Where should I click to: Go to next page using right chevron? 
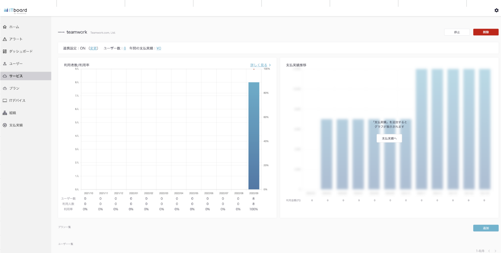pyautogui.click(x=495, y=251)
